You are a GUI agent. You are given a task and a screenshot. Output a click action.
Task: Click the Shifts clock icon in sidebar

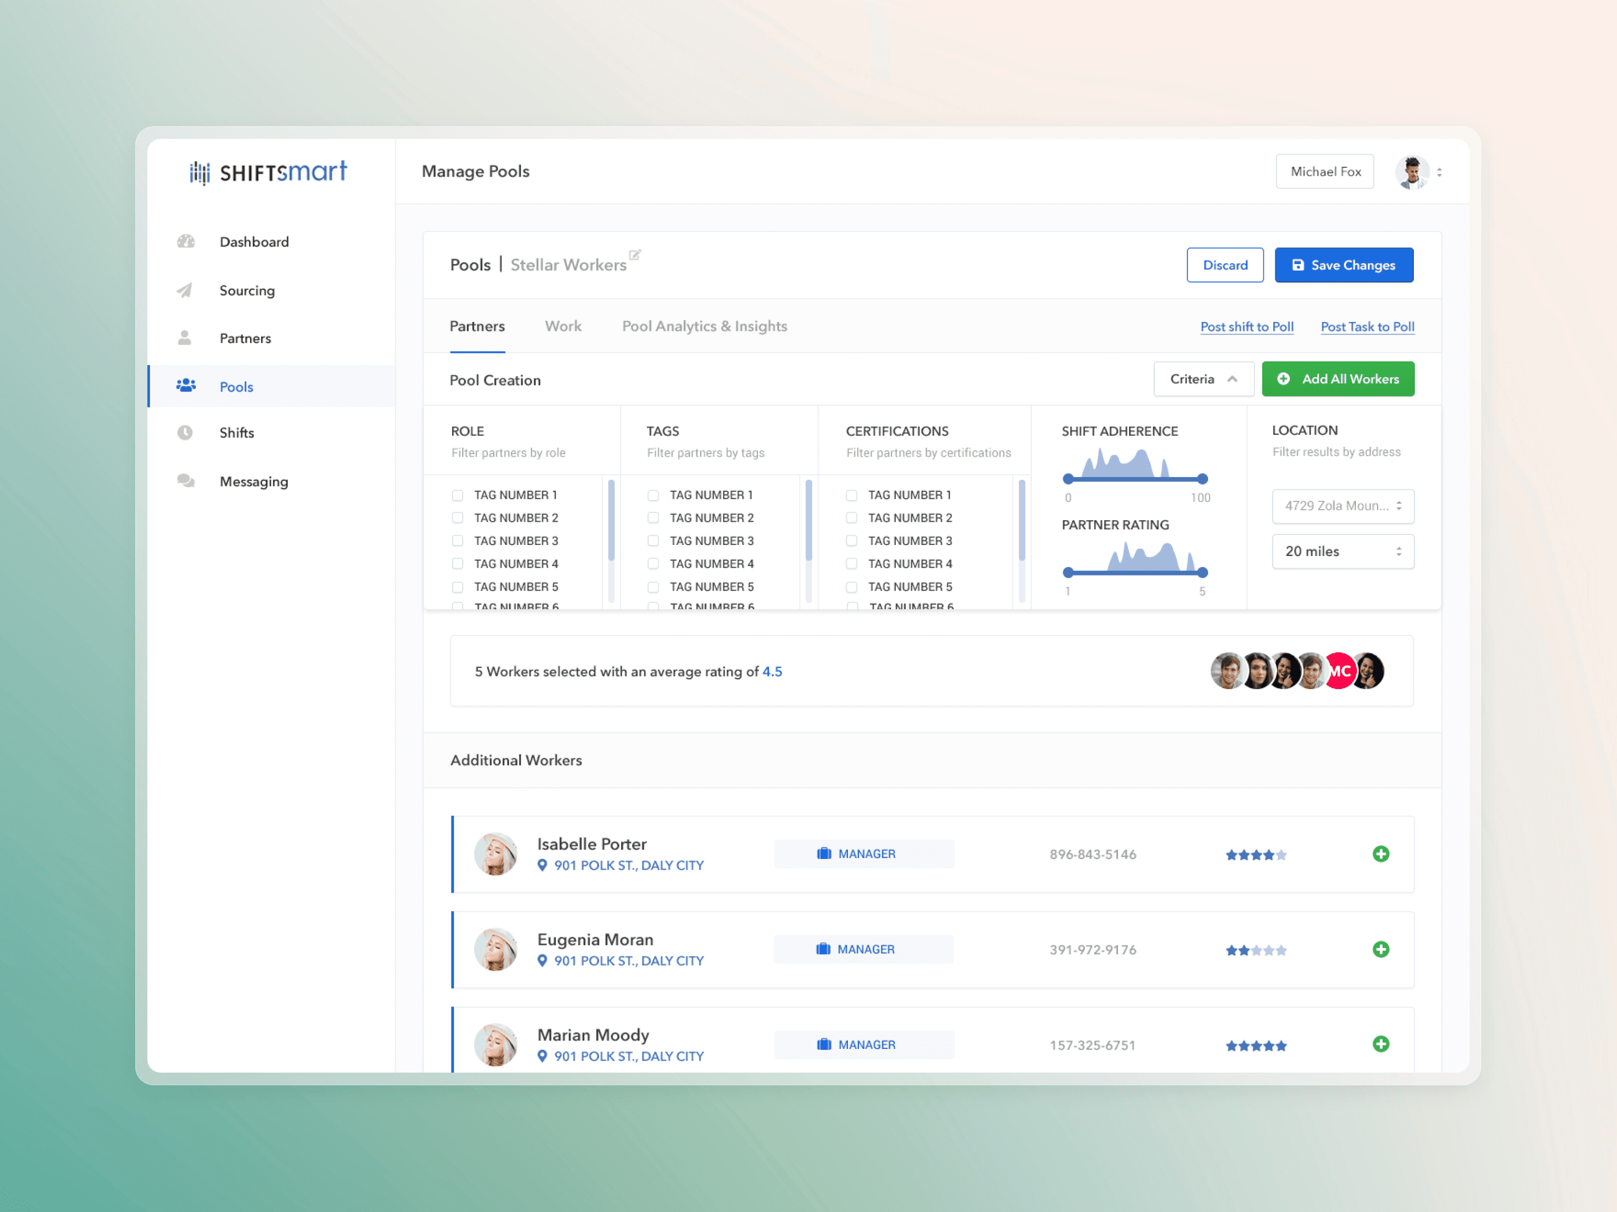pyautogui.click(x=185, y=432)
